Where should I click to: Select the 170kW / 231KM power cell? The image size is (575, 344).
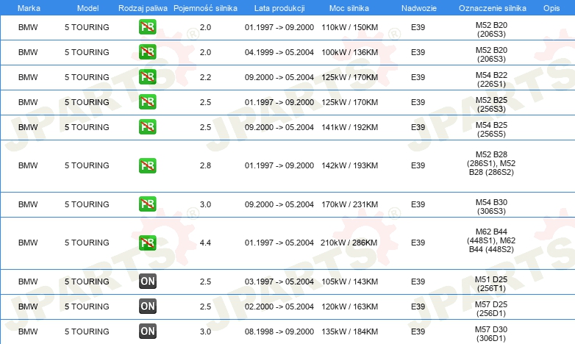[x=349, y=204]
